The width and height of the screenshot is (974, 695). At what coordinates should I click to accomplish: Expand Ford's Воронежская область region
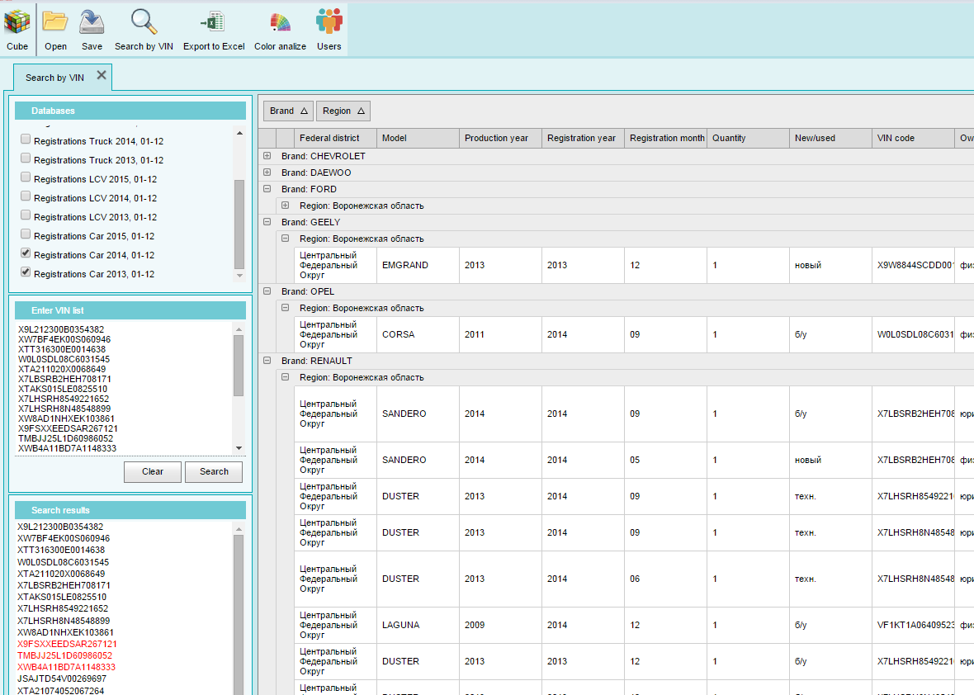[x=285, y=205]
